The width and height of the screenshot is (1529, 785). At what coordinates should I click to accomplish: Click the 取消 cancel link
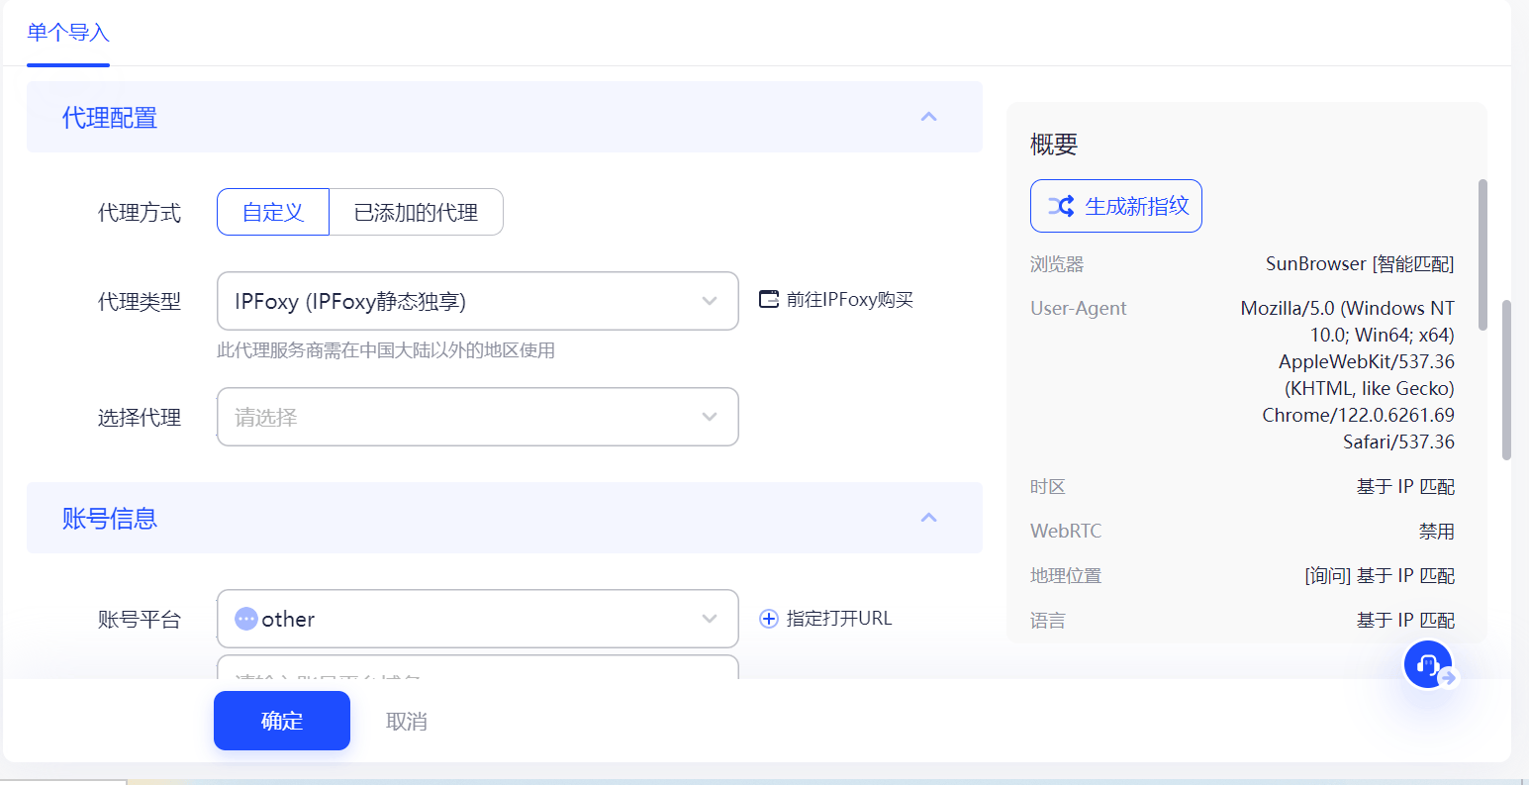406,721
